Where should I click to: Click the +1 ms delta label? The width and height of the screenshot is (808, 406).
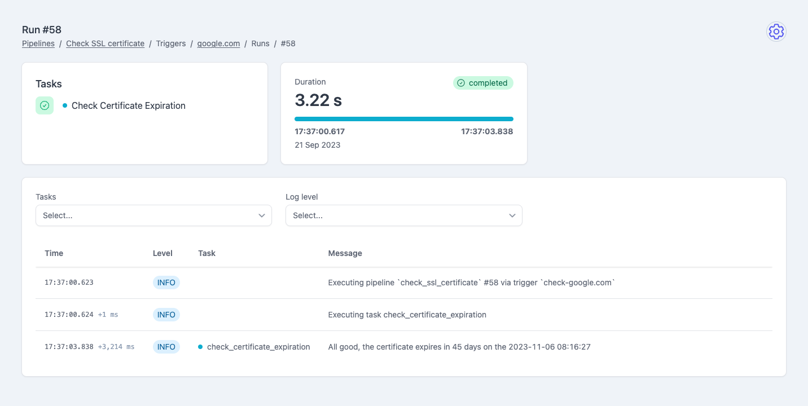pyautogui.click(x=108, y=315)
